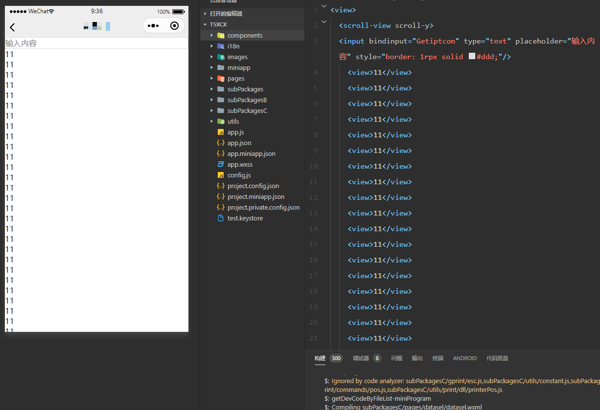Click the app.miniapp.json braces icon
This screenshot has width=600, height=410.
click(x=221, y=153)
